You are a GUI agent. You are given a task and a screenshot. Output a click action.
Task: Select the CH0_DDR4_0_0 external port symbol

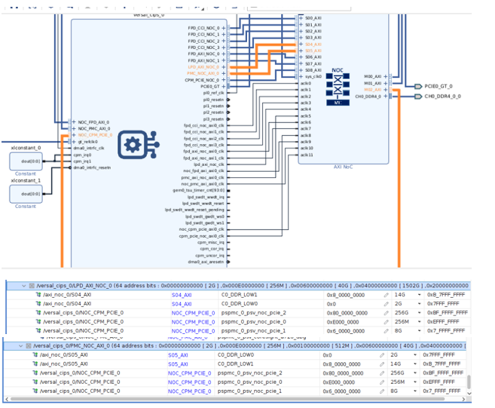coord(418,96)
